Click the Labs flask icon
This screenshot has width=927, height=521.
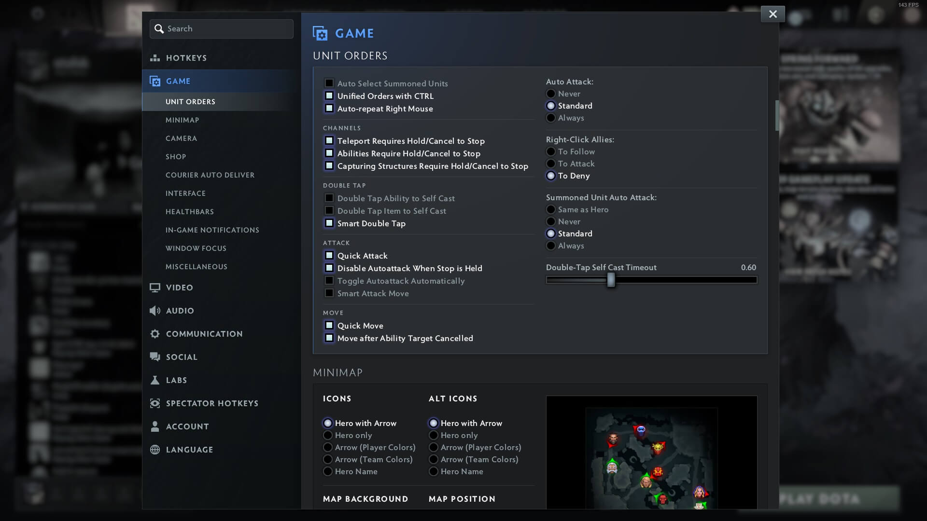click(x=155, y=380)
